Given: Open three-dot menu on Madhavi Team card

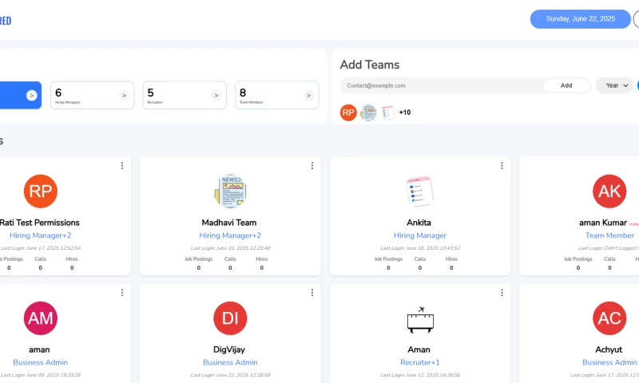Looking at the screenshot, I should tap(312, 166).
